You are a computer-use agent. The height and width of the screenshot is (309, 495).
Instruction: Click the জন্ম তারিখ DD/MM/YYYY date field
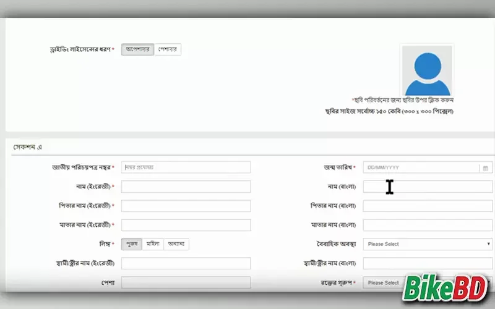click(421, 167)
